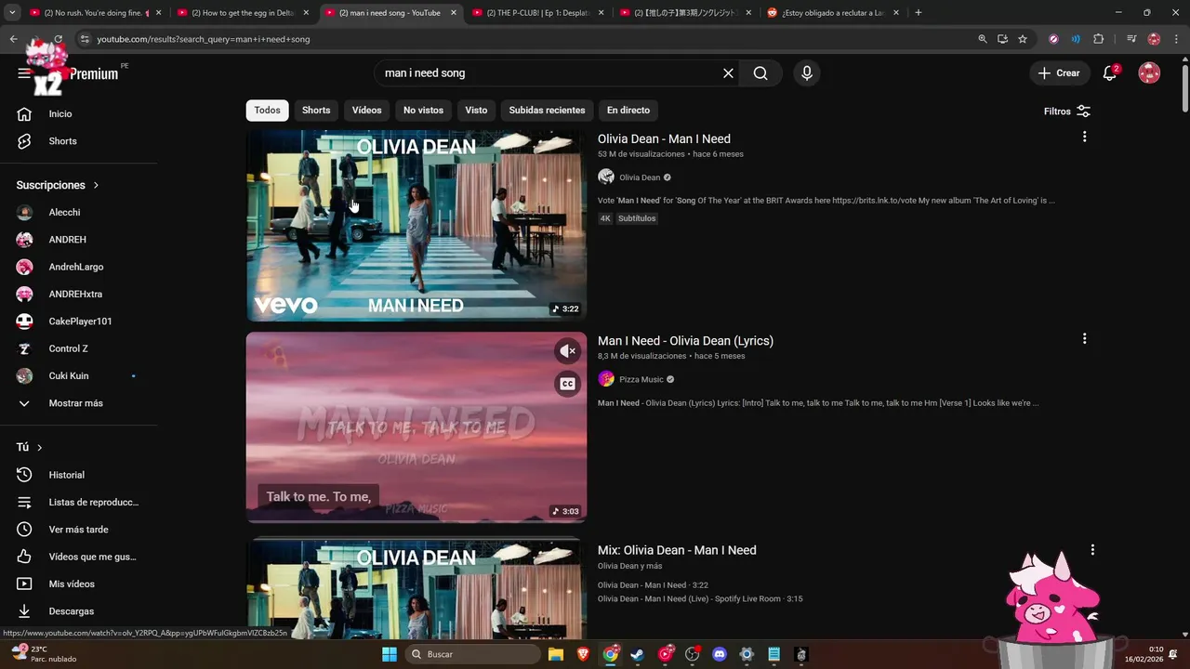This screenshot has height=669, width=1190.
Task: Bookmark this page with the star icon
Action: click(x=1023, y=39)
